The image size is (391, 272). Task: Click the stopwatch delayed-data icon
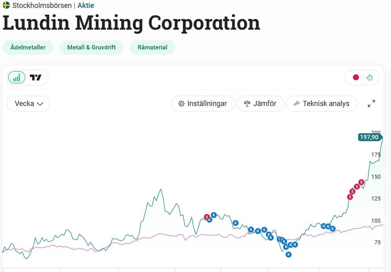[370, 77]
